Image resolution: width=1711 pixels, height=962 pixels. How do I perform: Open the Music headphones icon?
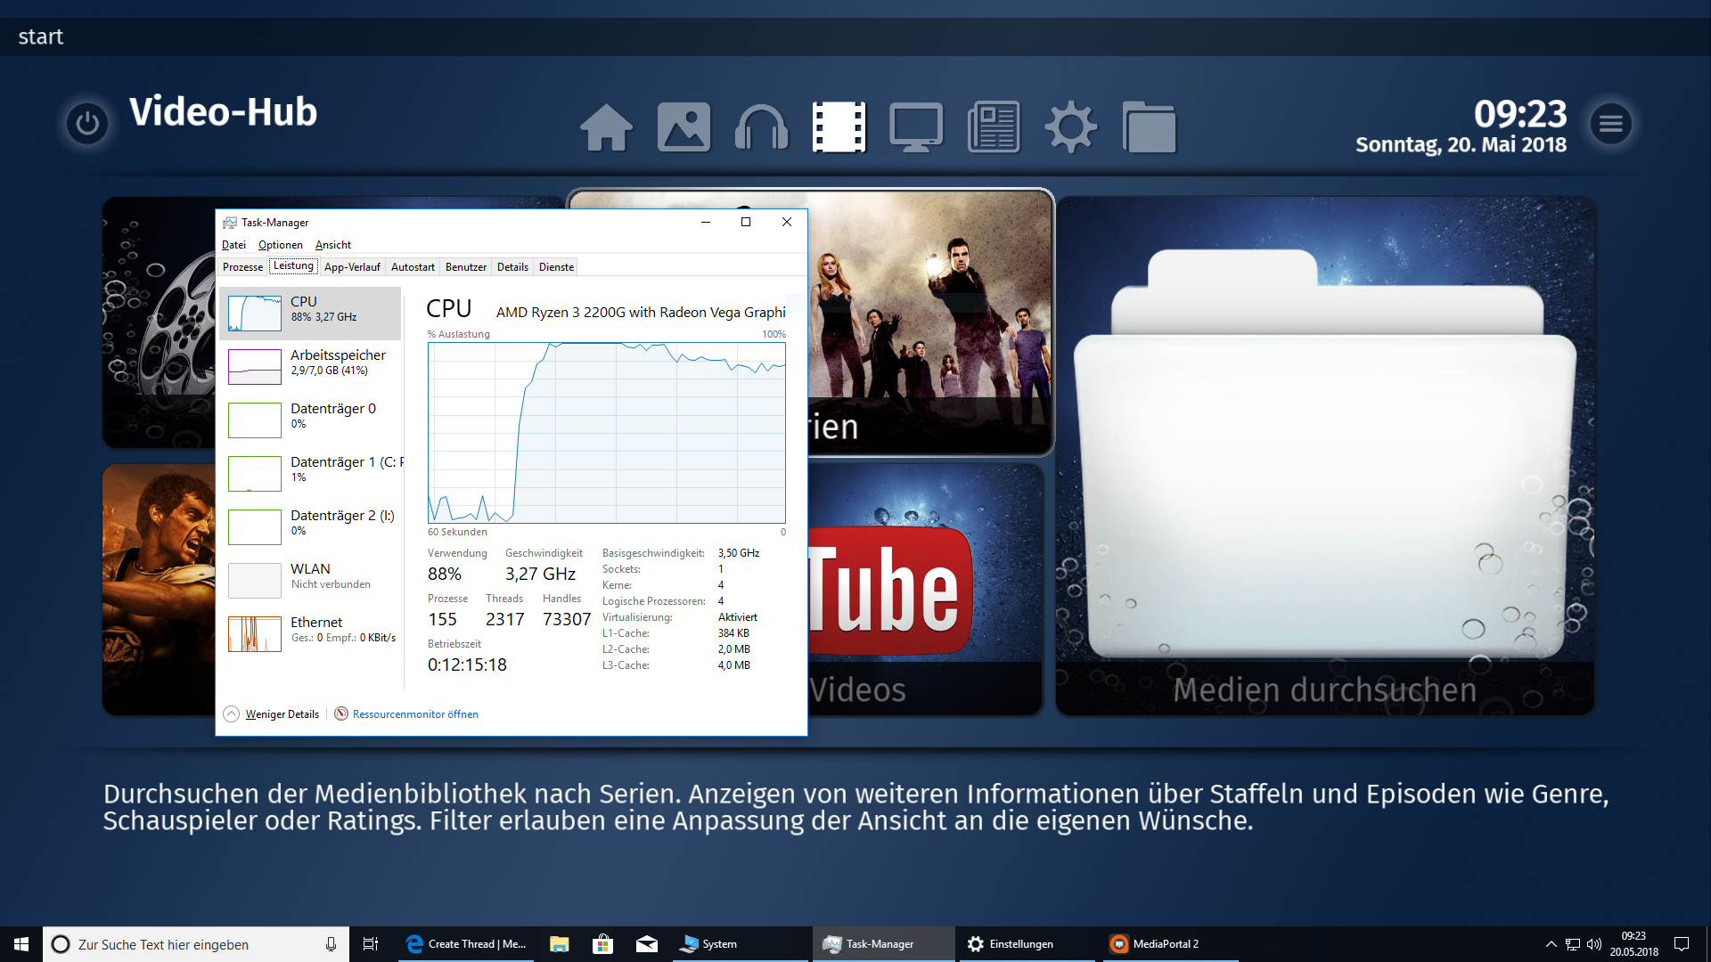[761, 127]
